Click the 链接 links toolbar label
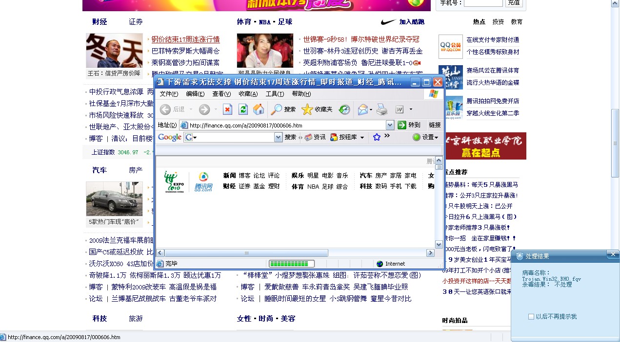 point(435,125)
